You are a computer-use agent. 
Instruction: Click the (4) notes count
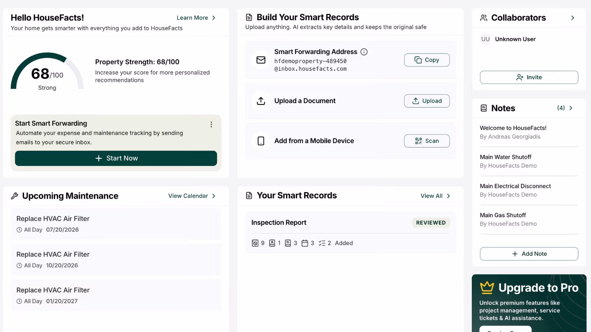click(x=561, y=108)
